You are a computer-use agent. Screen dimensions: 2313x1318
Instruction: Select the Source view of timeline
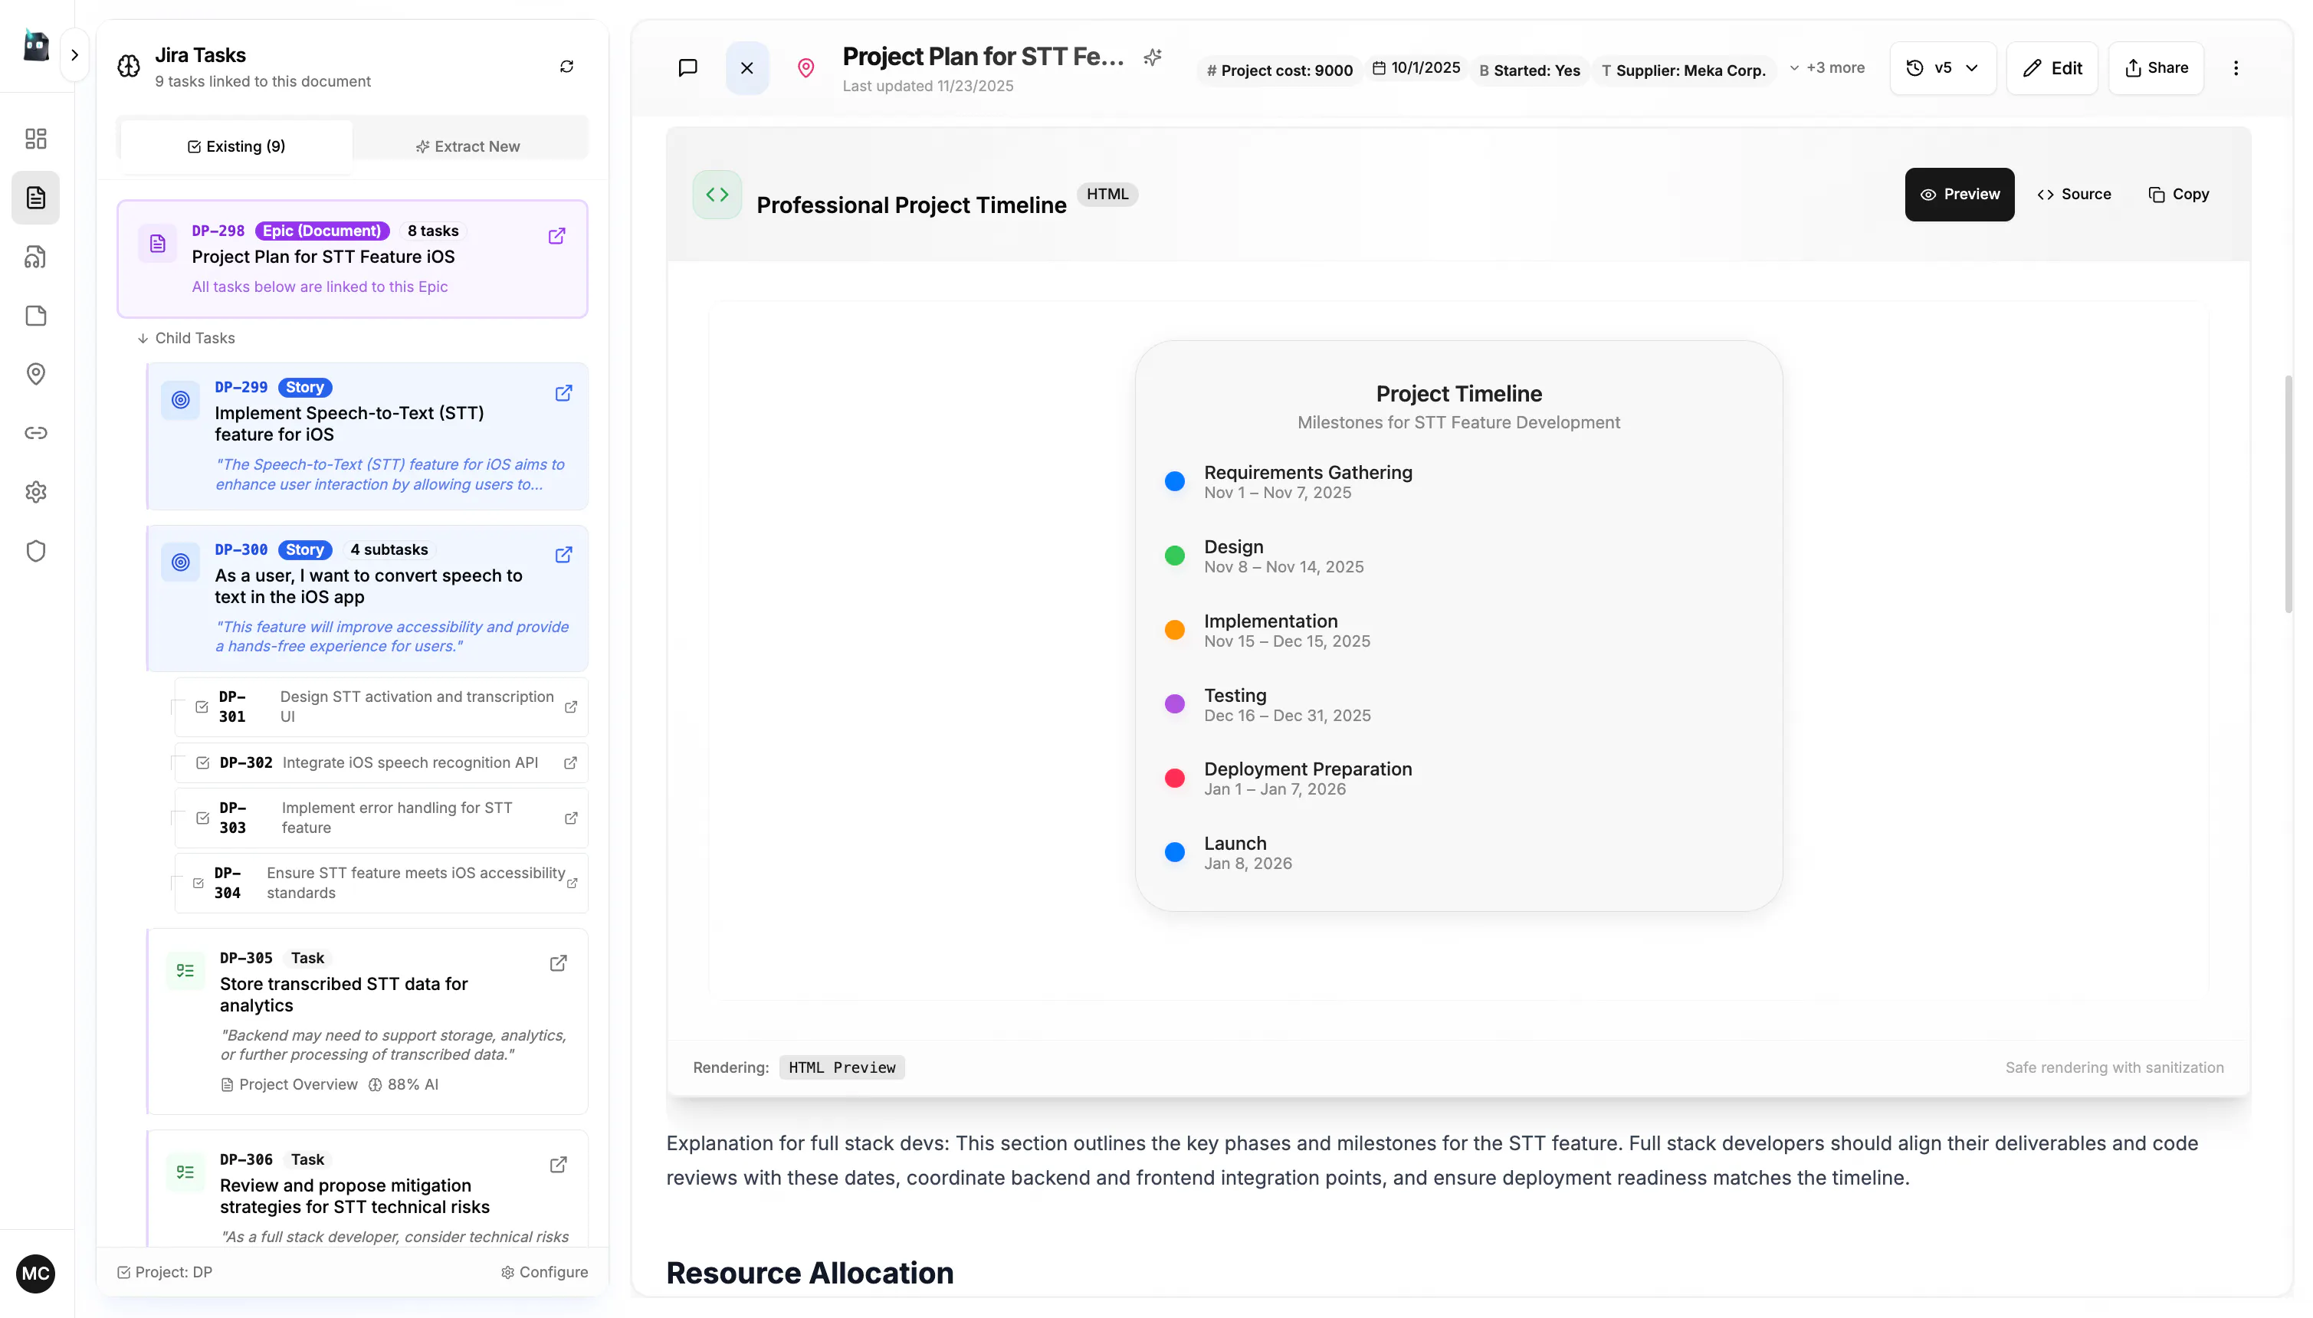tap(2074, 195)
